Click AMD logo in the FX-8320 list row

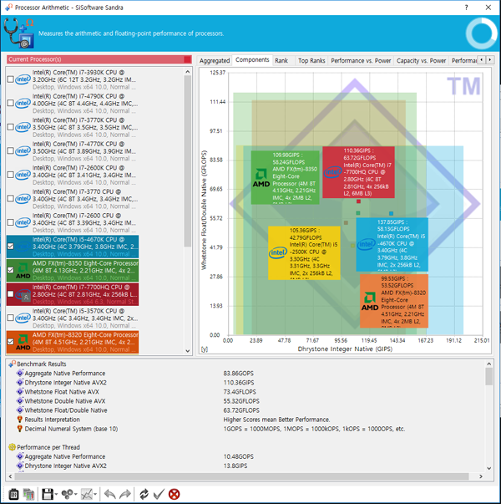coord(23,343)
